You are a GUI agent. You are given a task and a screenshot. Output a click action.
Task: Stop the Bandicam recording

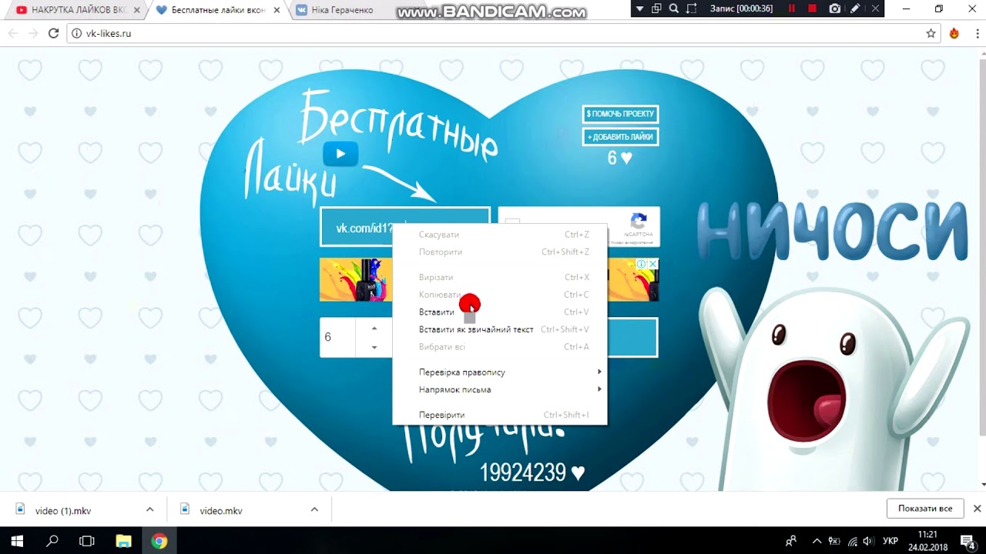812,8
